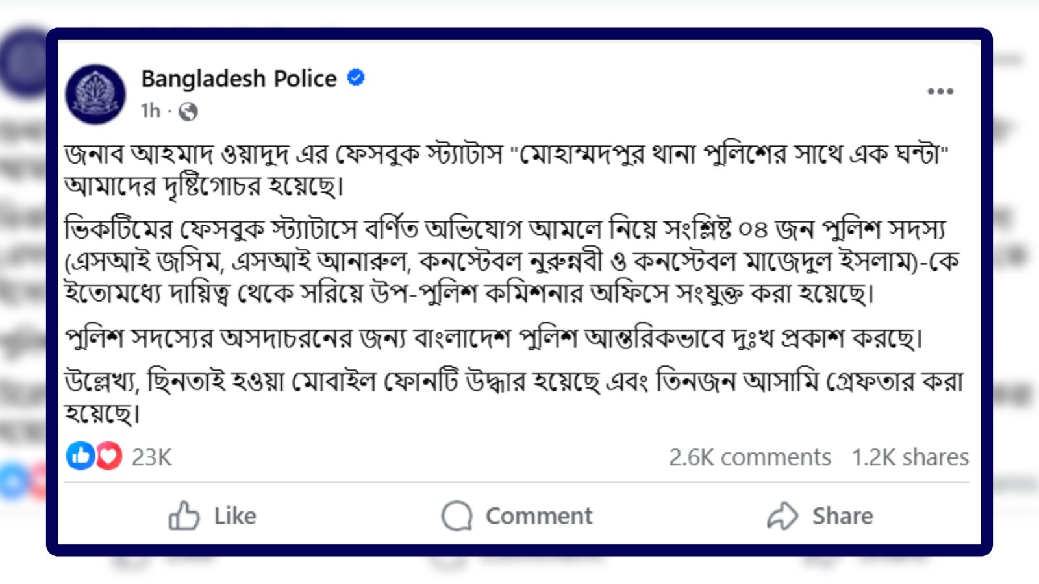This screenshot has width=1039, height=584.
Task: View the 1.2K shares list
Action: (910, 457)
